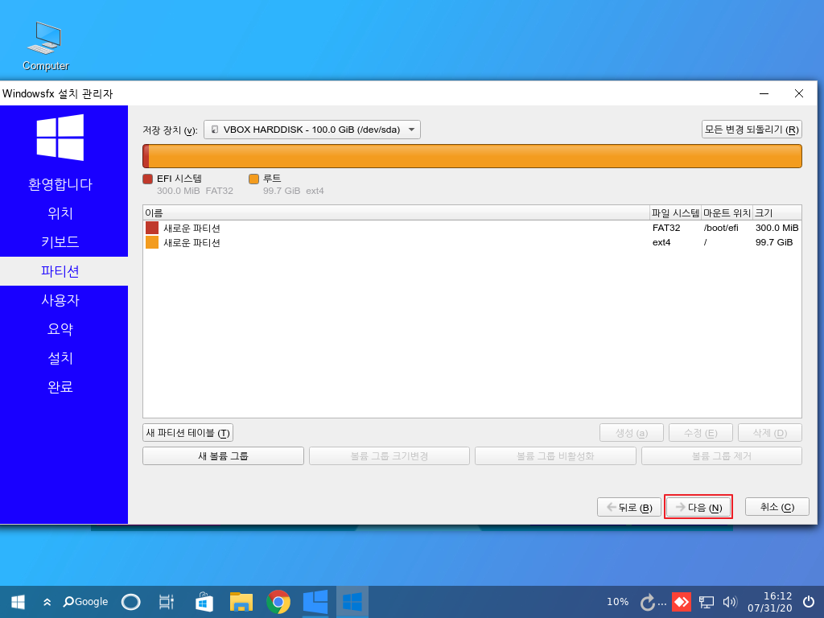824x618 pixels.
Task: Click the revert all changes button (모든 변경 되돌리기)
Action: pyautogui.click(x=752, y=130)
